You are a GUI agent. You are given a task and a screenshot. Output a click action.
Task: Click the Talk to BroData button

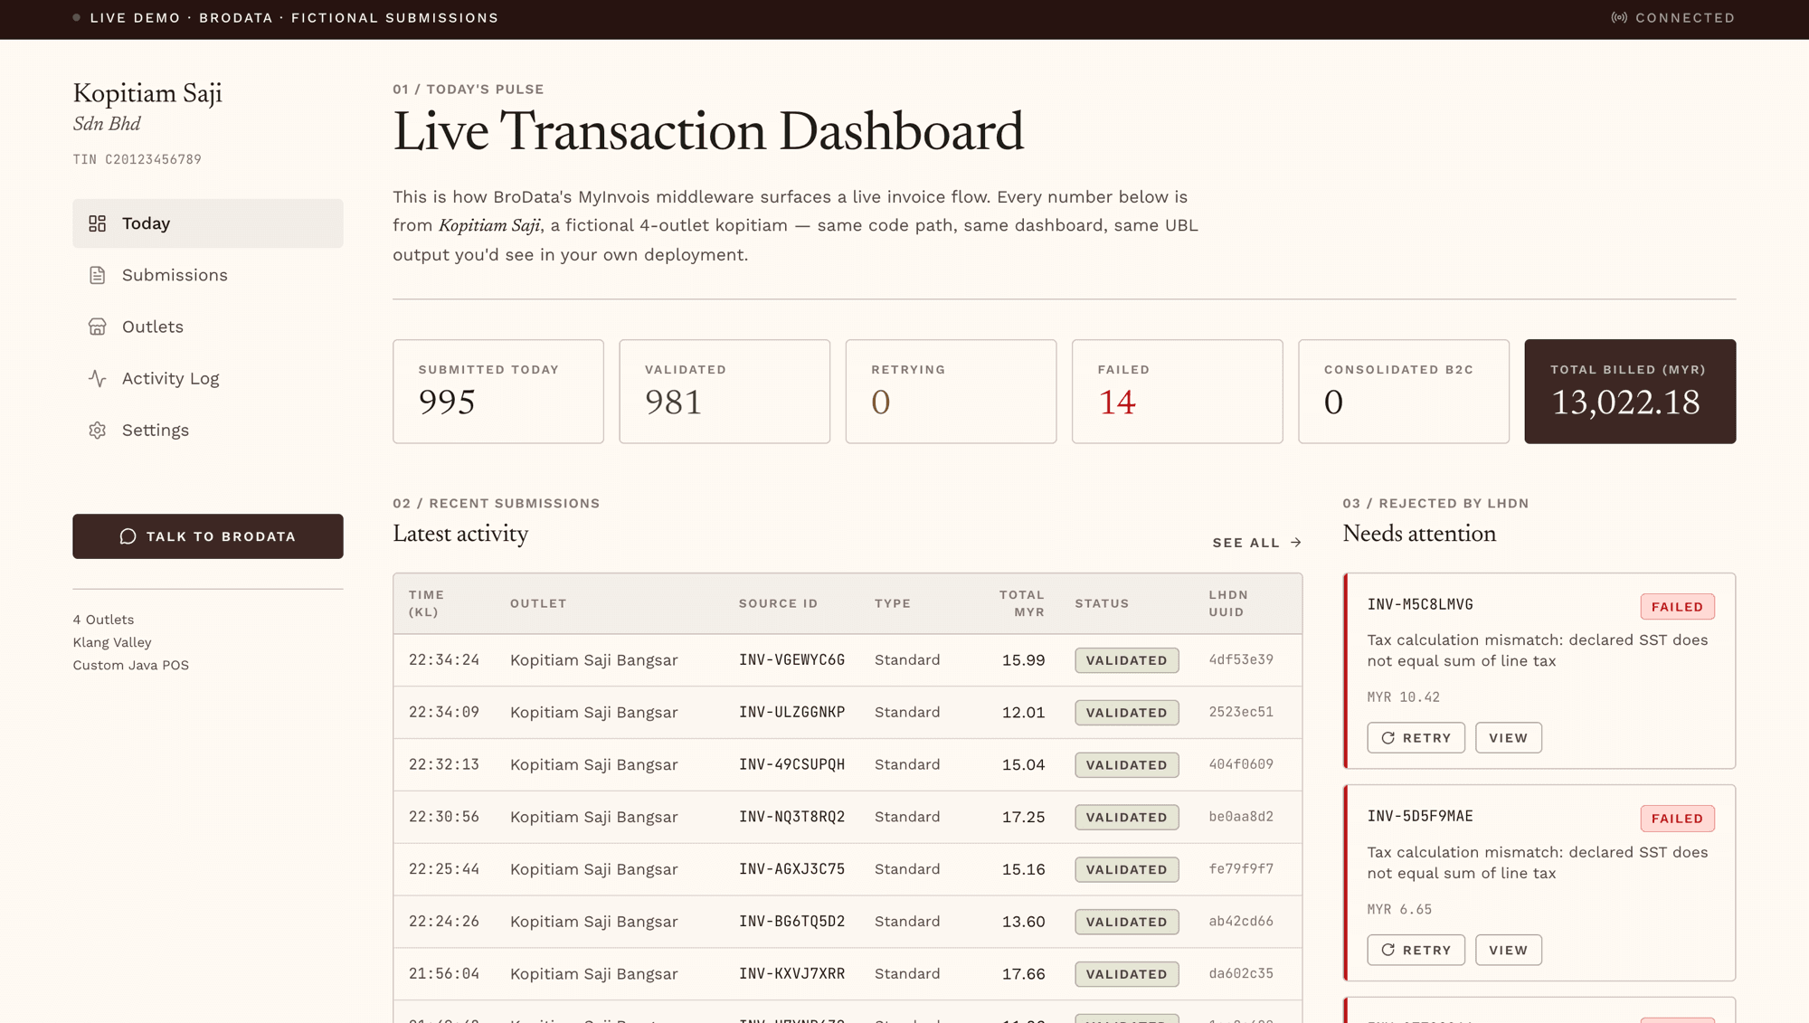point(208,536)
